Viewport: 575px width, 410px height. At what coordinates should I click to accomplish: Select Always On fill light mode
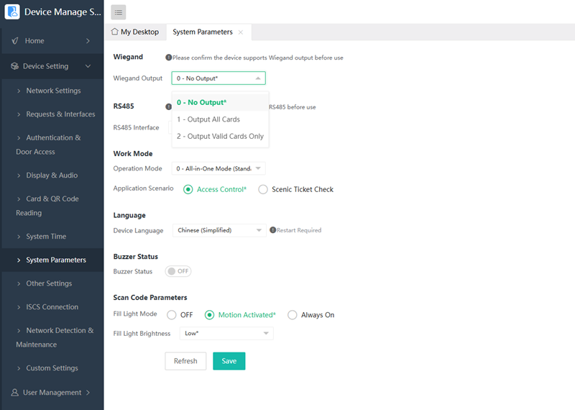pos(293,315)
